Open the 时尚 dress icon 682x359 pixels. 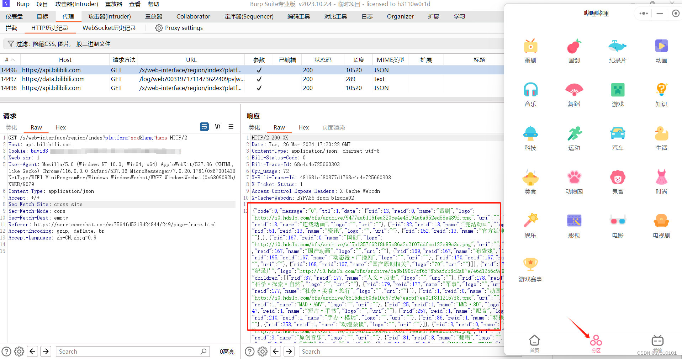661,177
